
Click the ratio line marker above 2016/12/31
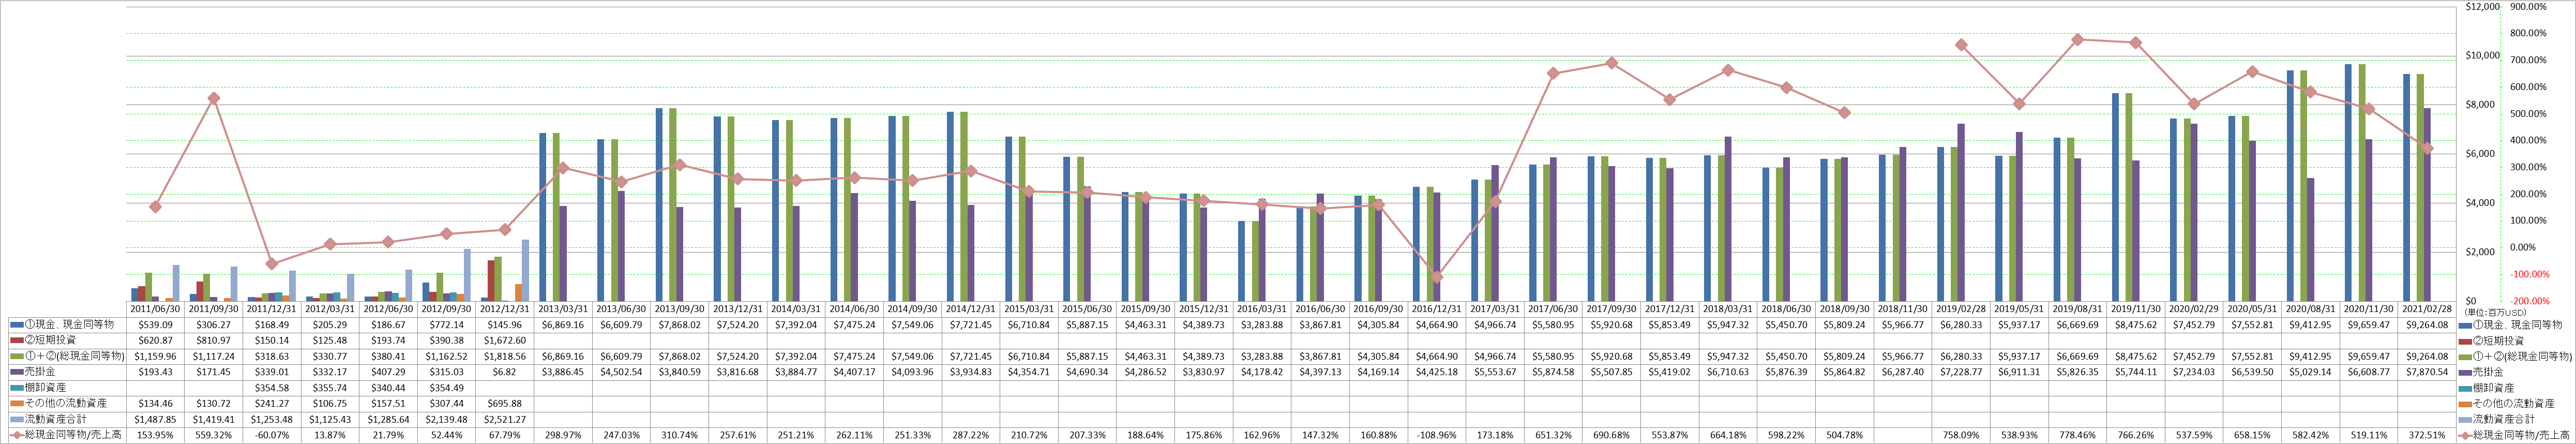coord(1438,277)
